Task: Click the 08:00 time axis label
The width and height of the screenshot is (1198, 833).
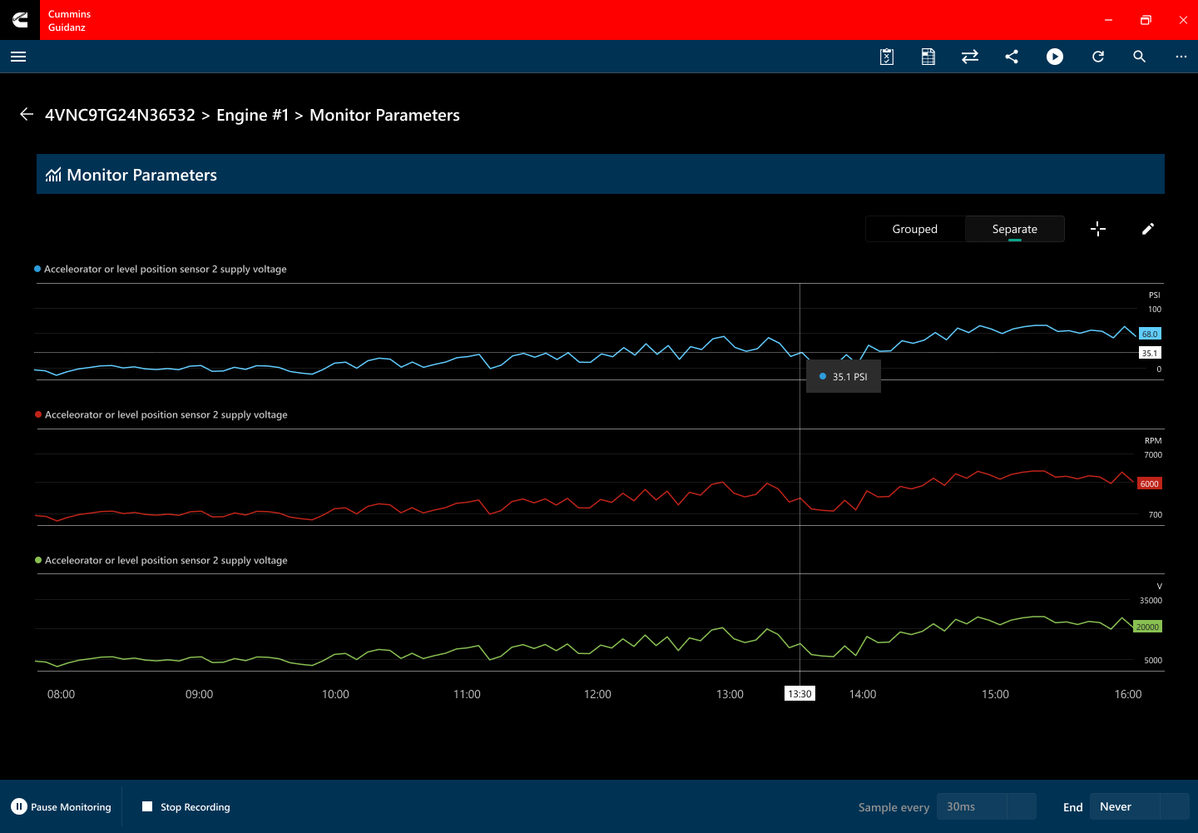Action: coord(61,694)
